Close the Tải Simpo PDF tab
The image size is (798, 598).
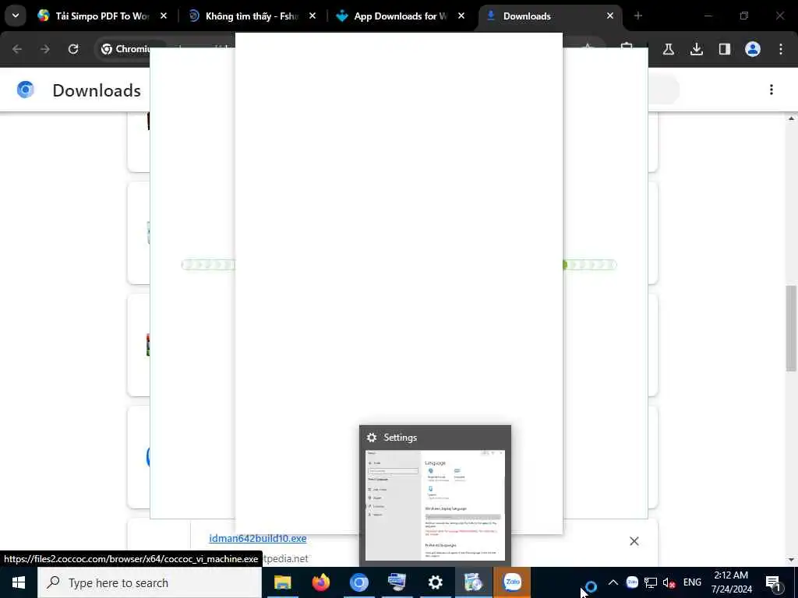164,16
